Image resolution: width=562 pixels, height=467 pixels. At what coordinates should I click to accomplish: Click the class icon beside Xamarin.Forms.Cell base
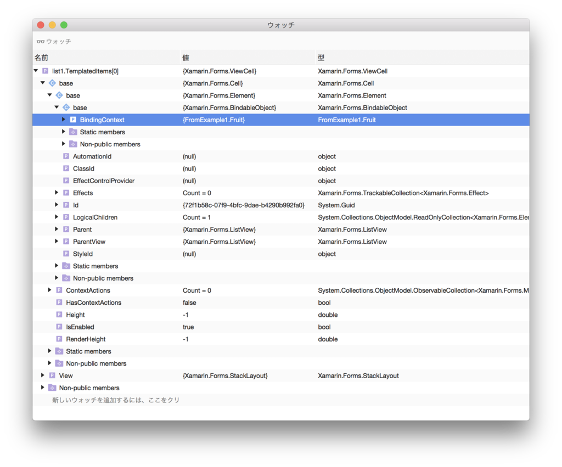[x=52, y=83]
